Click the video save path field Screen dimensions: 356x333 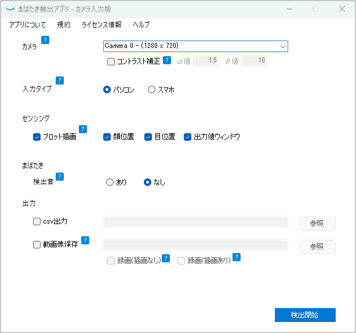point(195,244)
